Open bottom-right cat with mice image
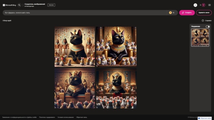Viewport: 214px width, 120px height. pos(116,88)
